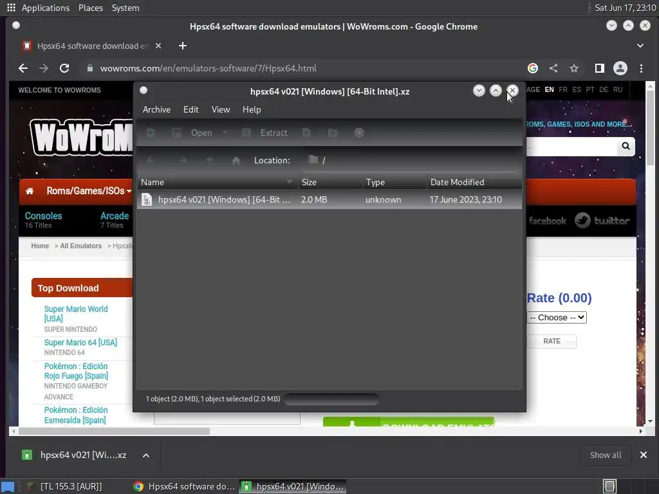Reload the WoWroms page
Image resolution: width=659 pixels, height=494 pixels.
click(x=64, y=68)
